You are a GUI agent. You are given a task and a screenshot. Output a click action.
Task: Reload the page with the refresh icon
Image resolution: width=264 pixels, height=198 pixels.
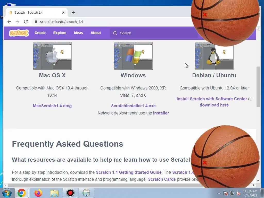pos(26,22)
